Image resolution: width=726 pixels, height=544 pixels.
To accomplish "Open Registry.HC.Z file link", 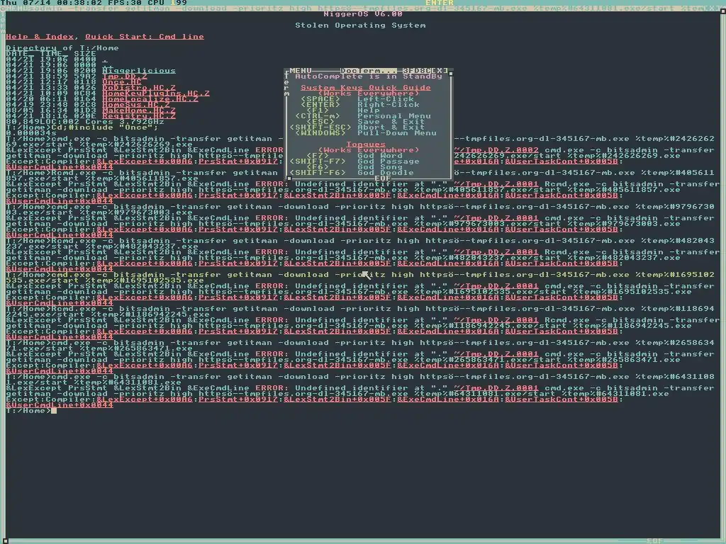I will click(139, 116).
